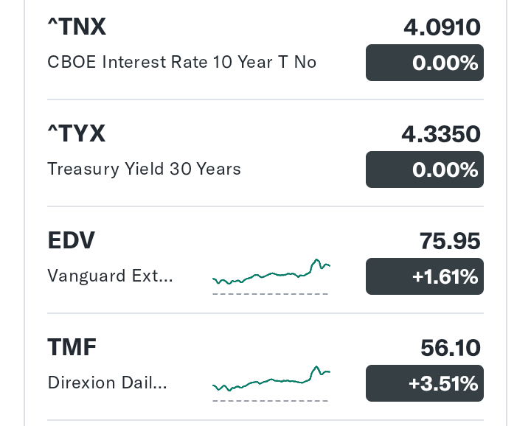This screenshot has height=426, width=531.
Task: Toggle the ^TYX 0.00% change badge
Action: pos(425,170)
